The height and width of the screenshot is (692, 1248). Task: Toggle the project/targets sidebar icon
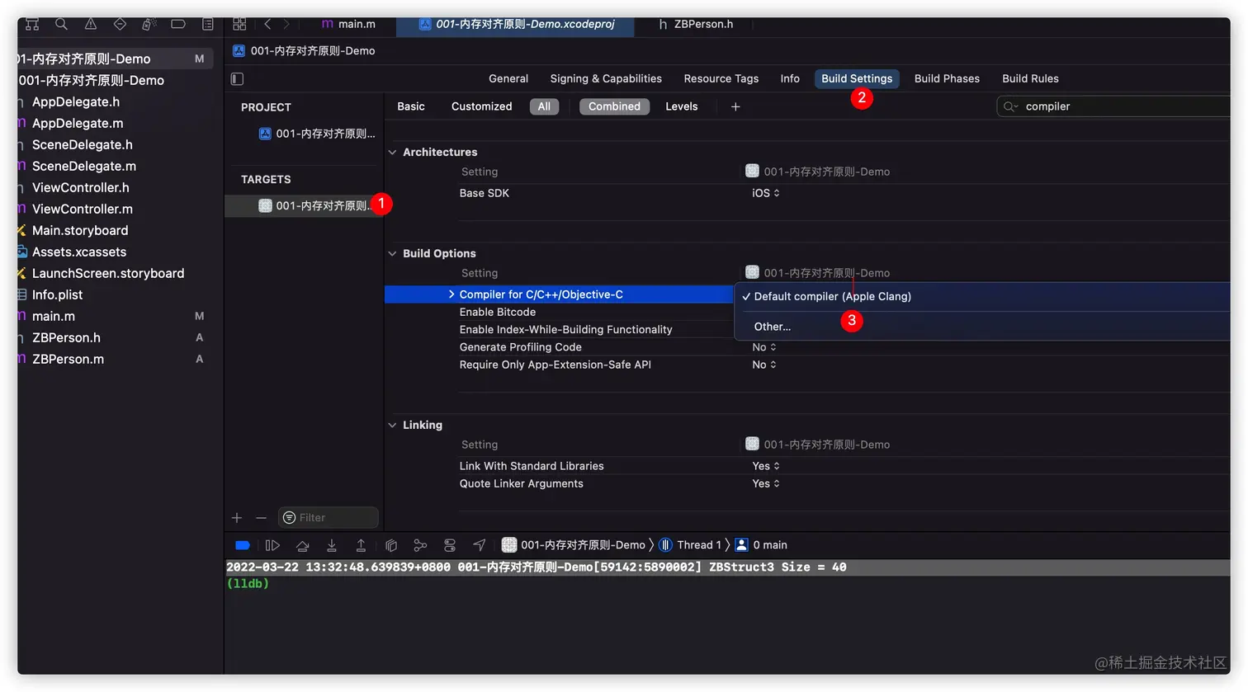(x=238, y=79)
